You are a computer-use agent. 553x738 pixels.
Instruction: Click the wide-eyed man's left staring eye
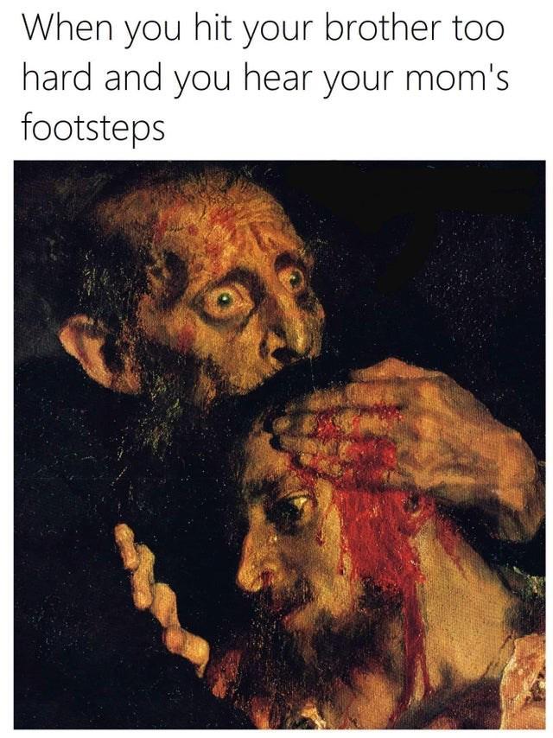(223, 300)
